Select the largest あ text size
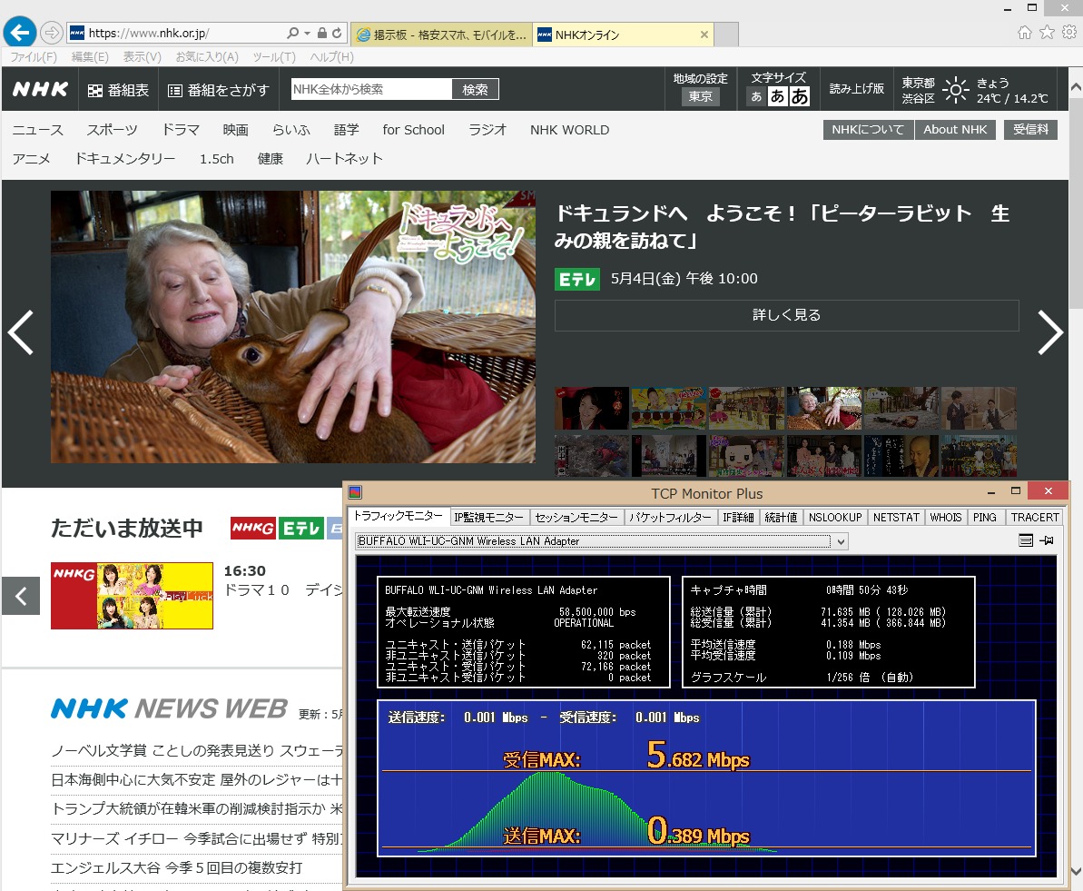 [799, 97]
